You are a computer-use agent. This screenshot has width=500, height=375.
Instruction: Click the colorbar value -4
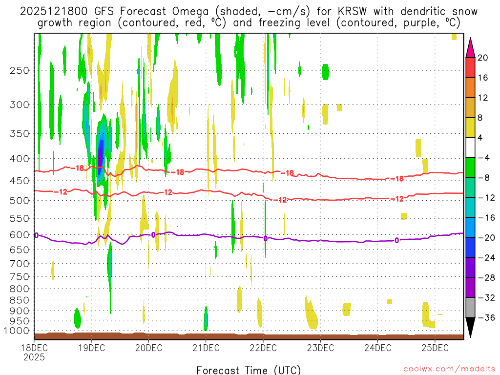484,158
